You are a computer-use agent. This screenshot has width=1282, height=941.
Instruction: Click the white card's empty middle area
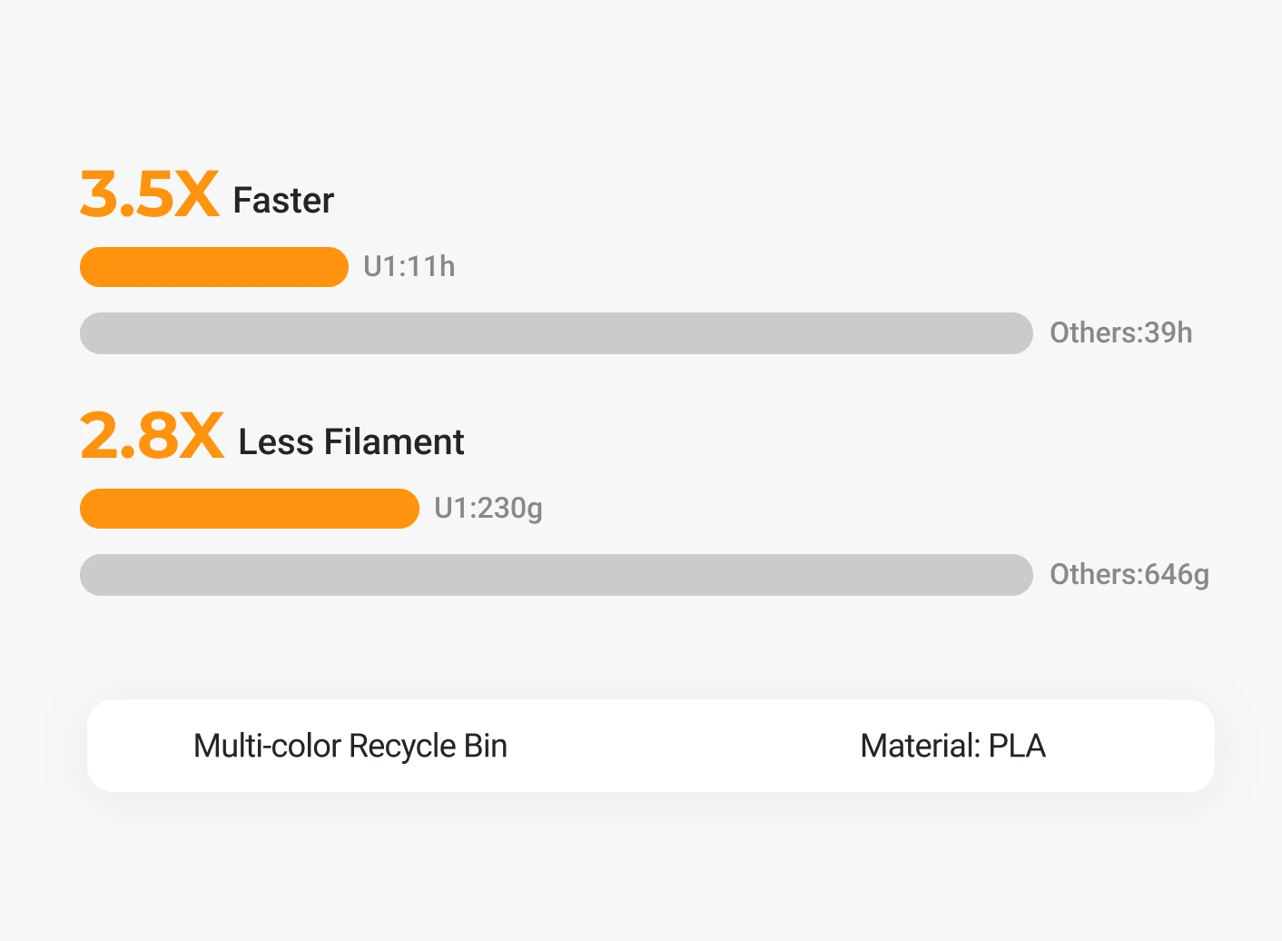pos(681,746)
